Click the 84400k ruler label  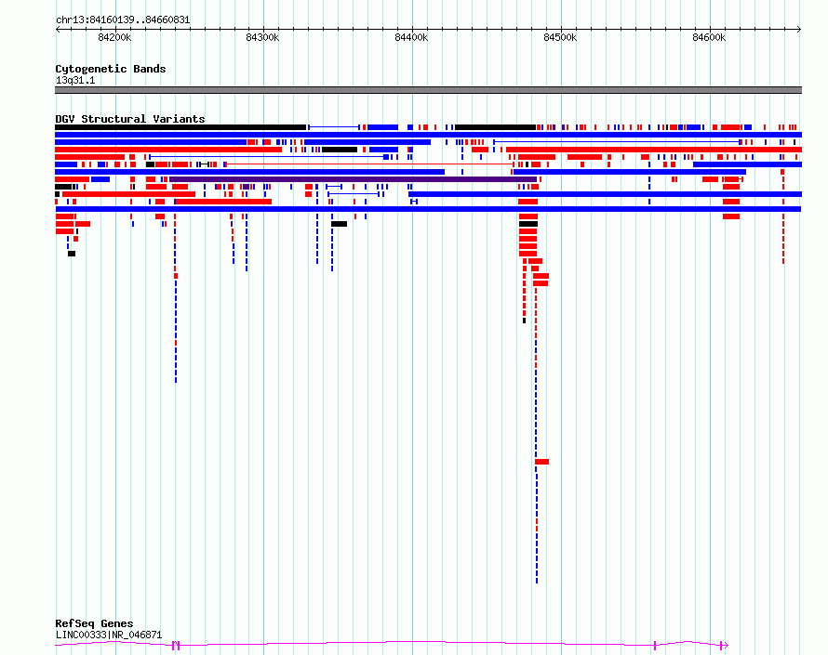point(411,37)
